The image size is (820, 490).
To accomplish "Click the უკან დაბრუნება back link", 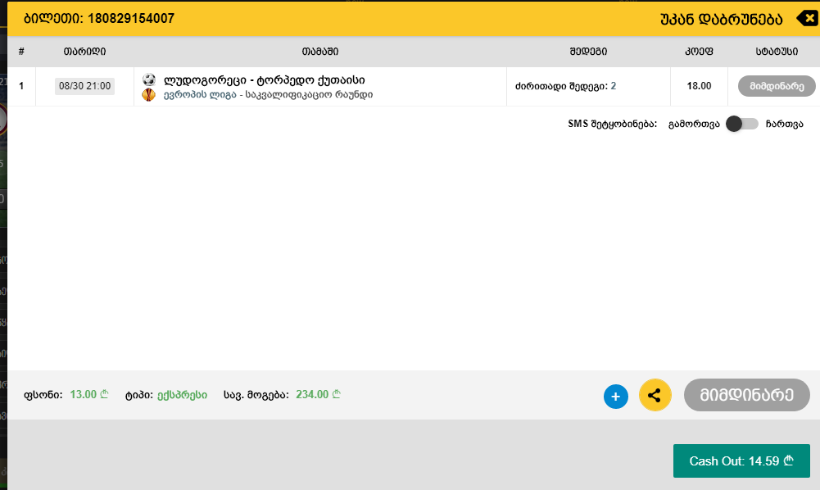I will [x=721, y=20].
